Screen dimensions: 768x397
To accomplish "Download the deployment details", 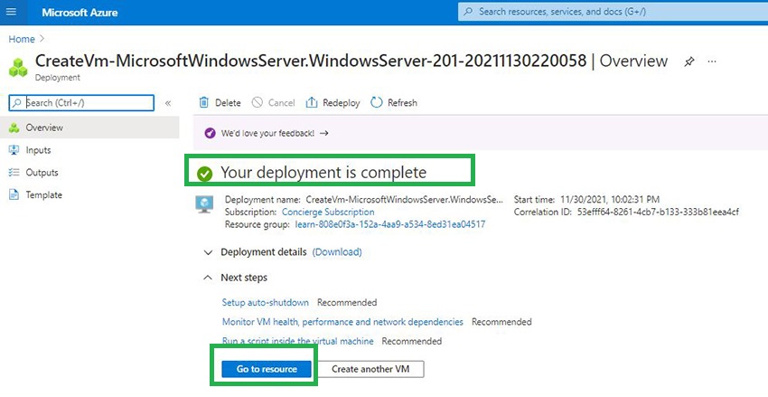I will [x=337, y=252].
